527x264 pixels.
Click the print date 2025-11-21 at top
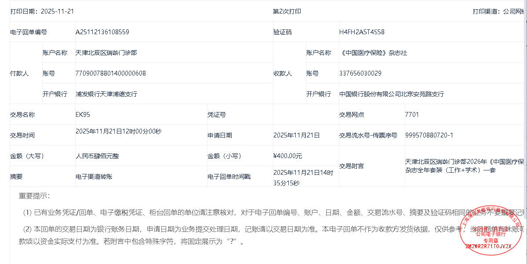tap(57, 11)
